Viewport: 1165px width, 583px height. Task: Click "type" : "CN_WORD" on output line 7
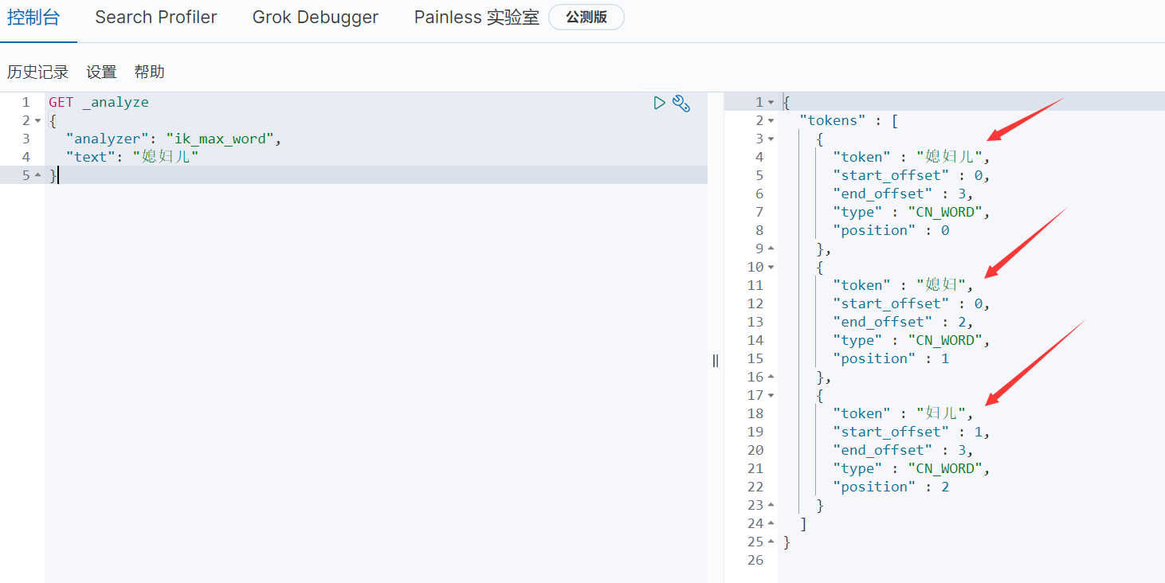point(908,212)
